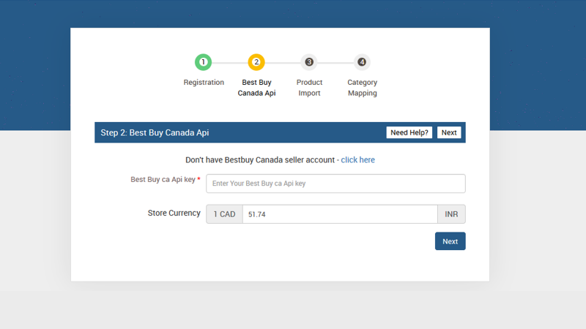Follow the 'click here' seller account link
The width and height of the screenshot is (586, 329).
click(357, 159)
